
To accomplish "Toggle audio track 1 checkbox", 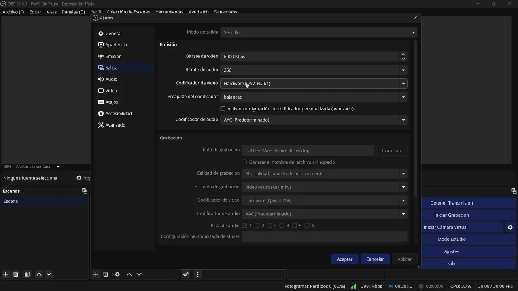I will 244,226.
